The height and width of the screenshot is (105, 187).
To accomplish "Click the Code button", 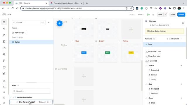I will click(x=160, y=15).
